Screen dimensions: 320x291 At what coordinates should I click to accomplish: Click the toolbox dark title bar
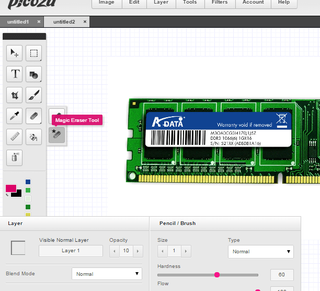click(24, 36)
